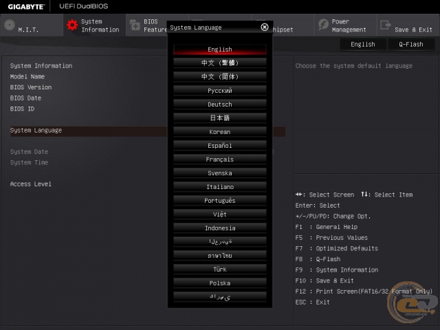
Task: Click the Access Level entry
Action: (30, 184)
